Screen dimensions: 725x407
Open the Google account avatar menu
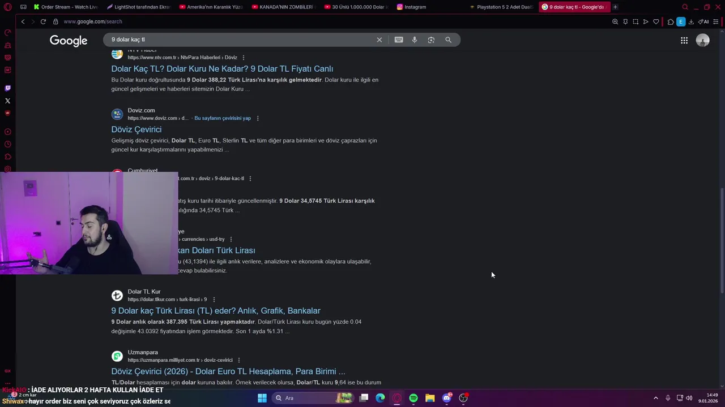[702, 40]
